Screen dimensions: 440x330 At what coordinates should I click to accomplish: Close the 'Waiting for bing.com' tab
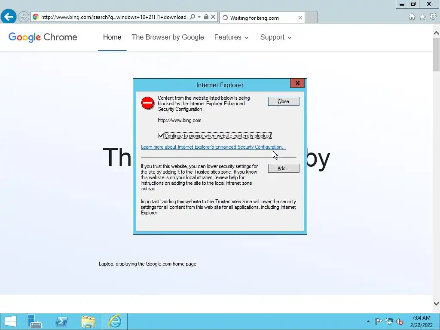point(300,18)
